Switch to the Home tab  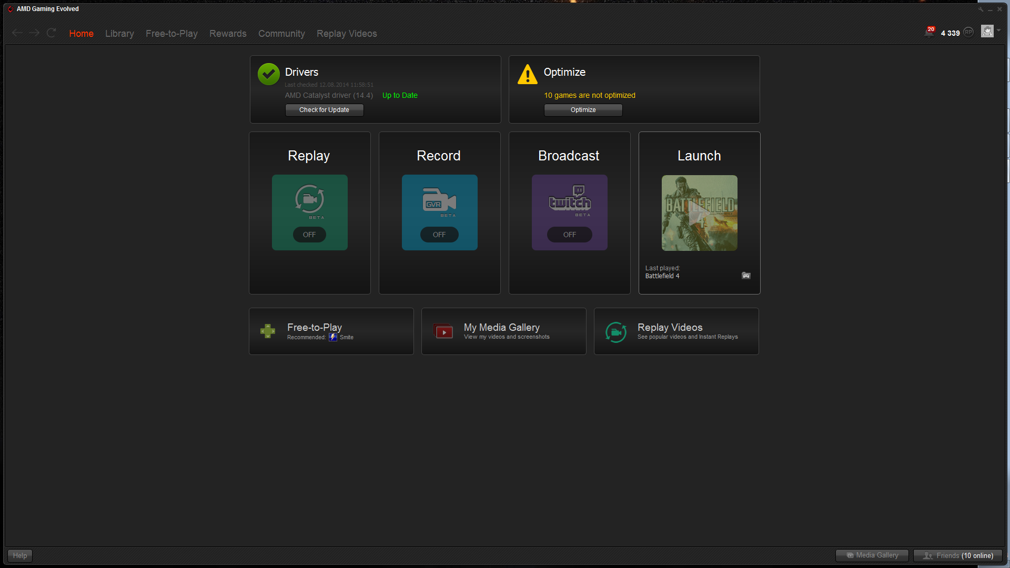82,33
